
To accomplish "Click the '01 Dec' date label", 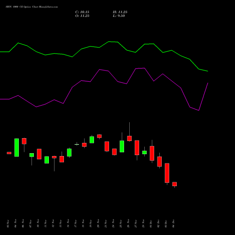I will pos(151,224).
